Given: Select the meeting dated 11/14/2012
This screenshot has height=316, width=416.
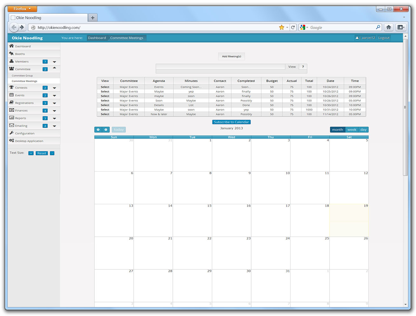Looking at the screenshot, I should coord(105,114).
